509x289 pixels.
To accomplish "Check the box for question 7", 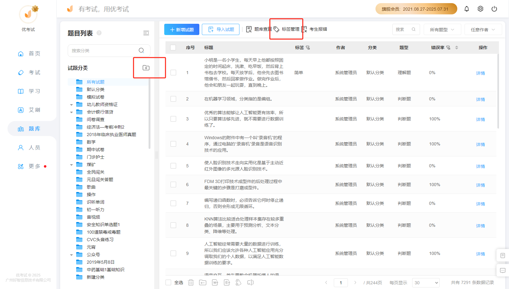I will (x=173, y=203).
